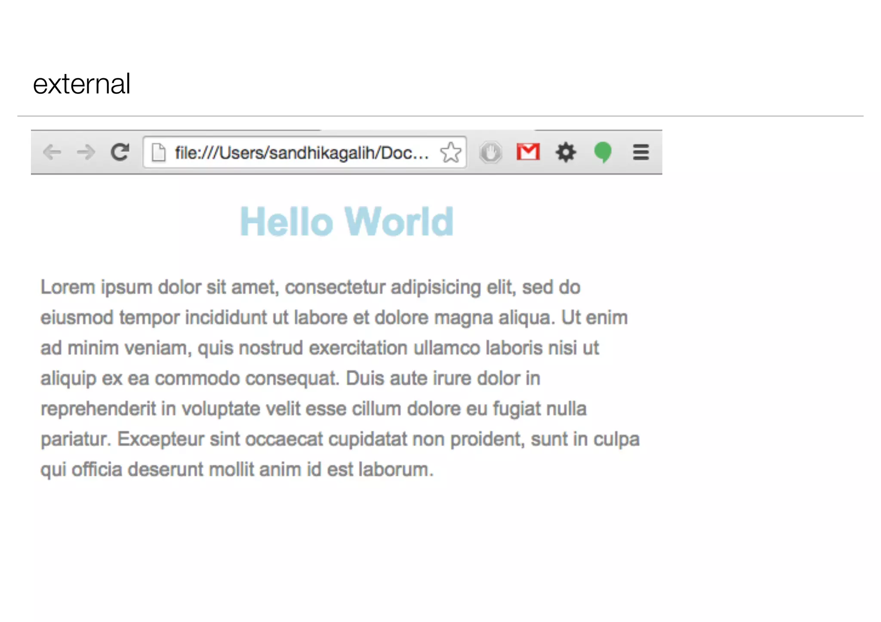Click the words "Lorem ipsum"
Image resolution: width=881 pixels, height=622 pixels.
96,287
